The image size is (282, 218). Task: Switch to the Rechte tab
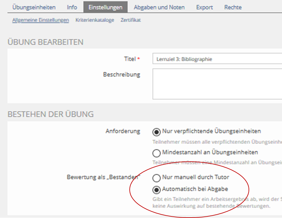point(233,7)
